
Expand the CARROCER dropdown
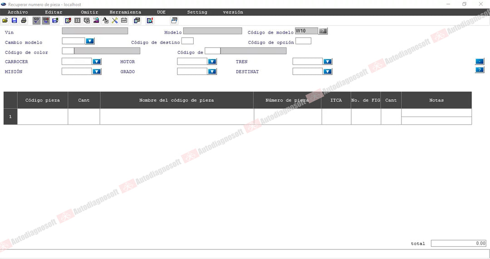(x=97, y=62)
